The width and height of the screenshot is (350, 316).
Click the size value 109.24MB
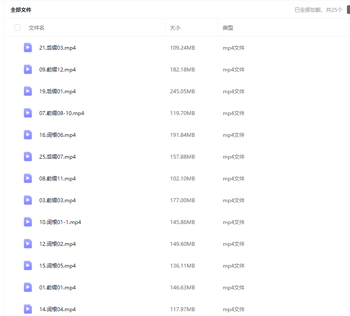[182, 48]
